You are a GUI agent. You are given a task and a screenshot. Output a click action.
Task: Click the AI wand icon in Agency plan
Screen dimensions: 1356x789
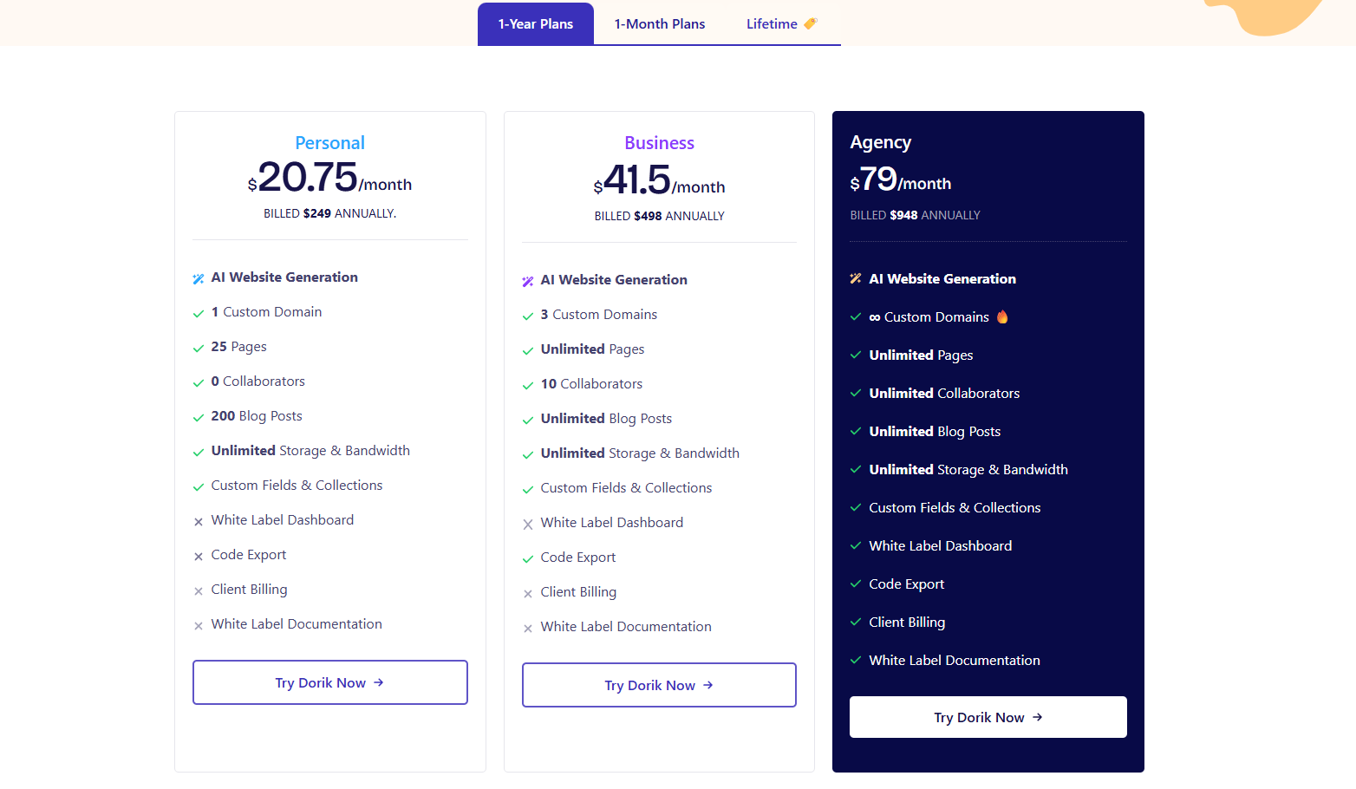pos(856,278)
